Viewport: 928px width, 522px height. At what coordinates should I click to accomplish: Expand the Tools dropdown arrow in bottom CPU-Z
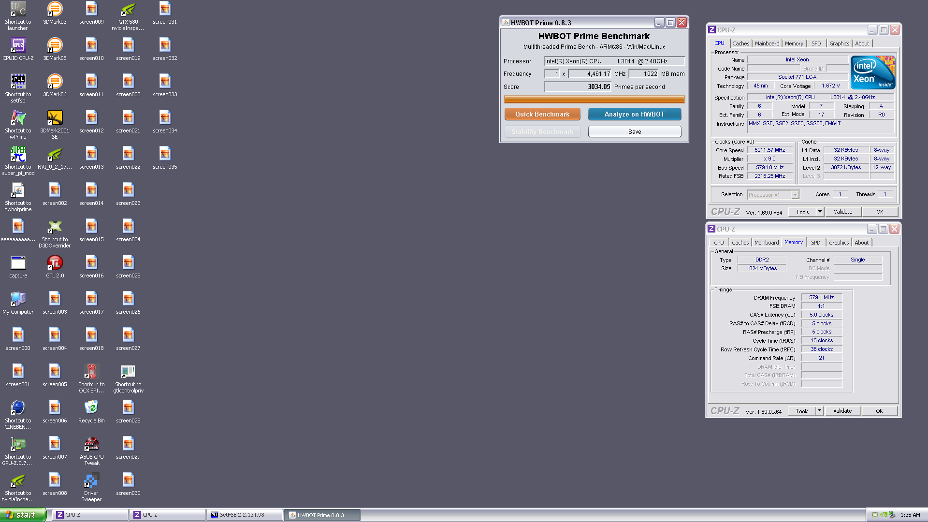click(819, 411)
